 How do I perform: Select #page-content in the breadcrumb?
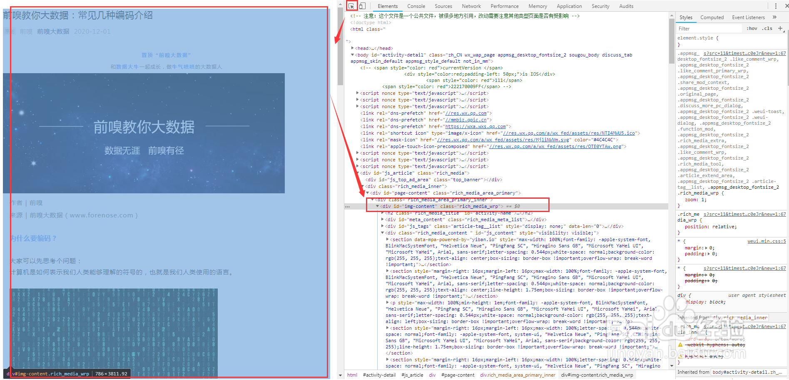tap(458, 375)
